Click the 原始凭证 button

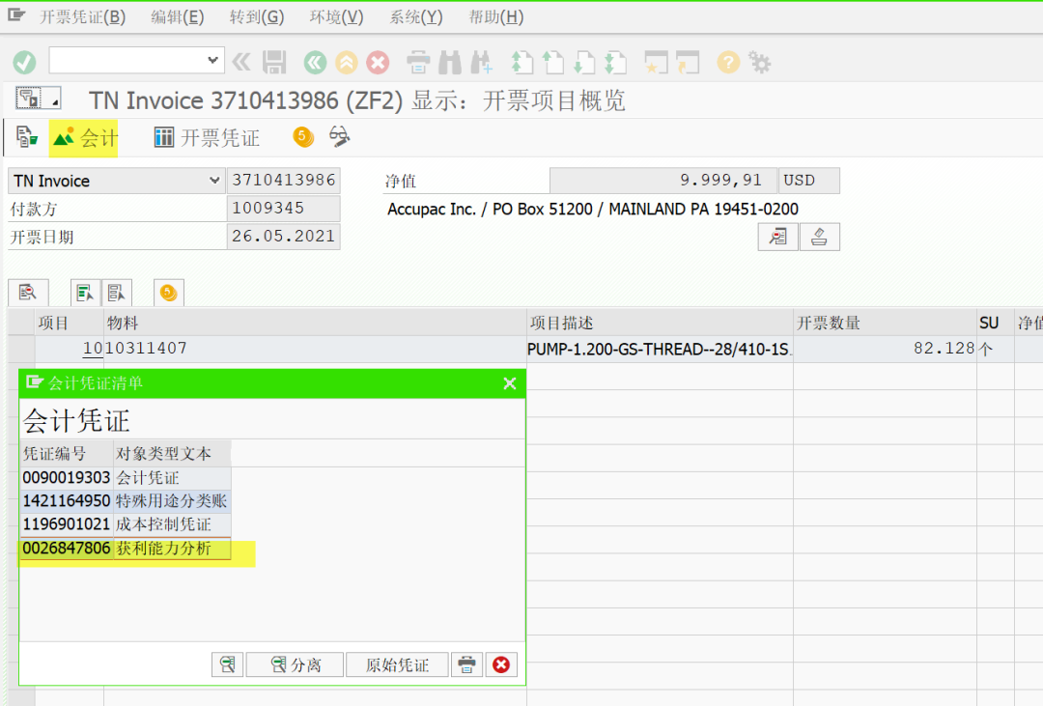point(397,664)
